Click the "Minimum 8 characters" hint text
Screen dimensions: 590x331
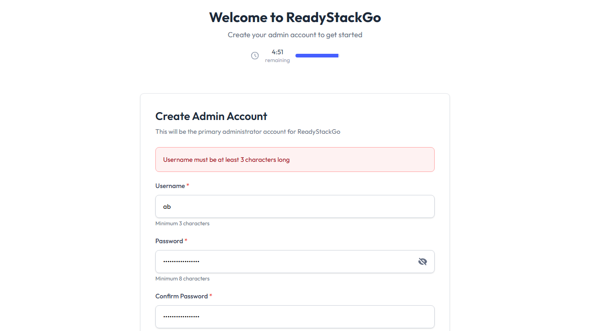coord(183,279)
